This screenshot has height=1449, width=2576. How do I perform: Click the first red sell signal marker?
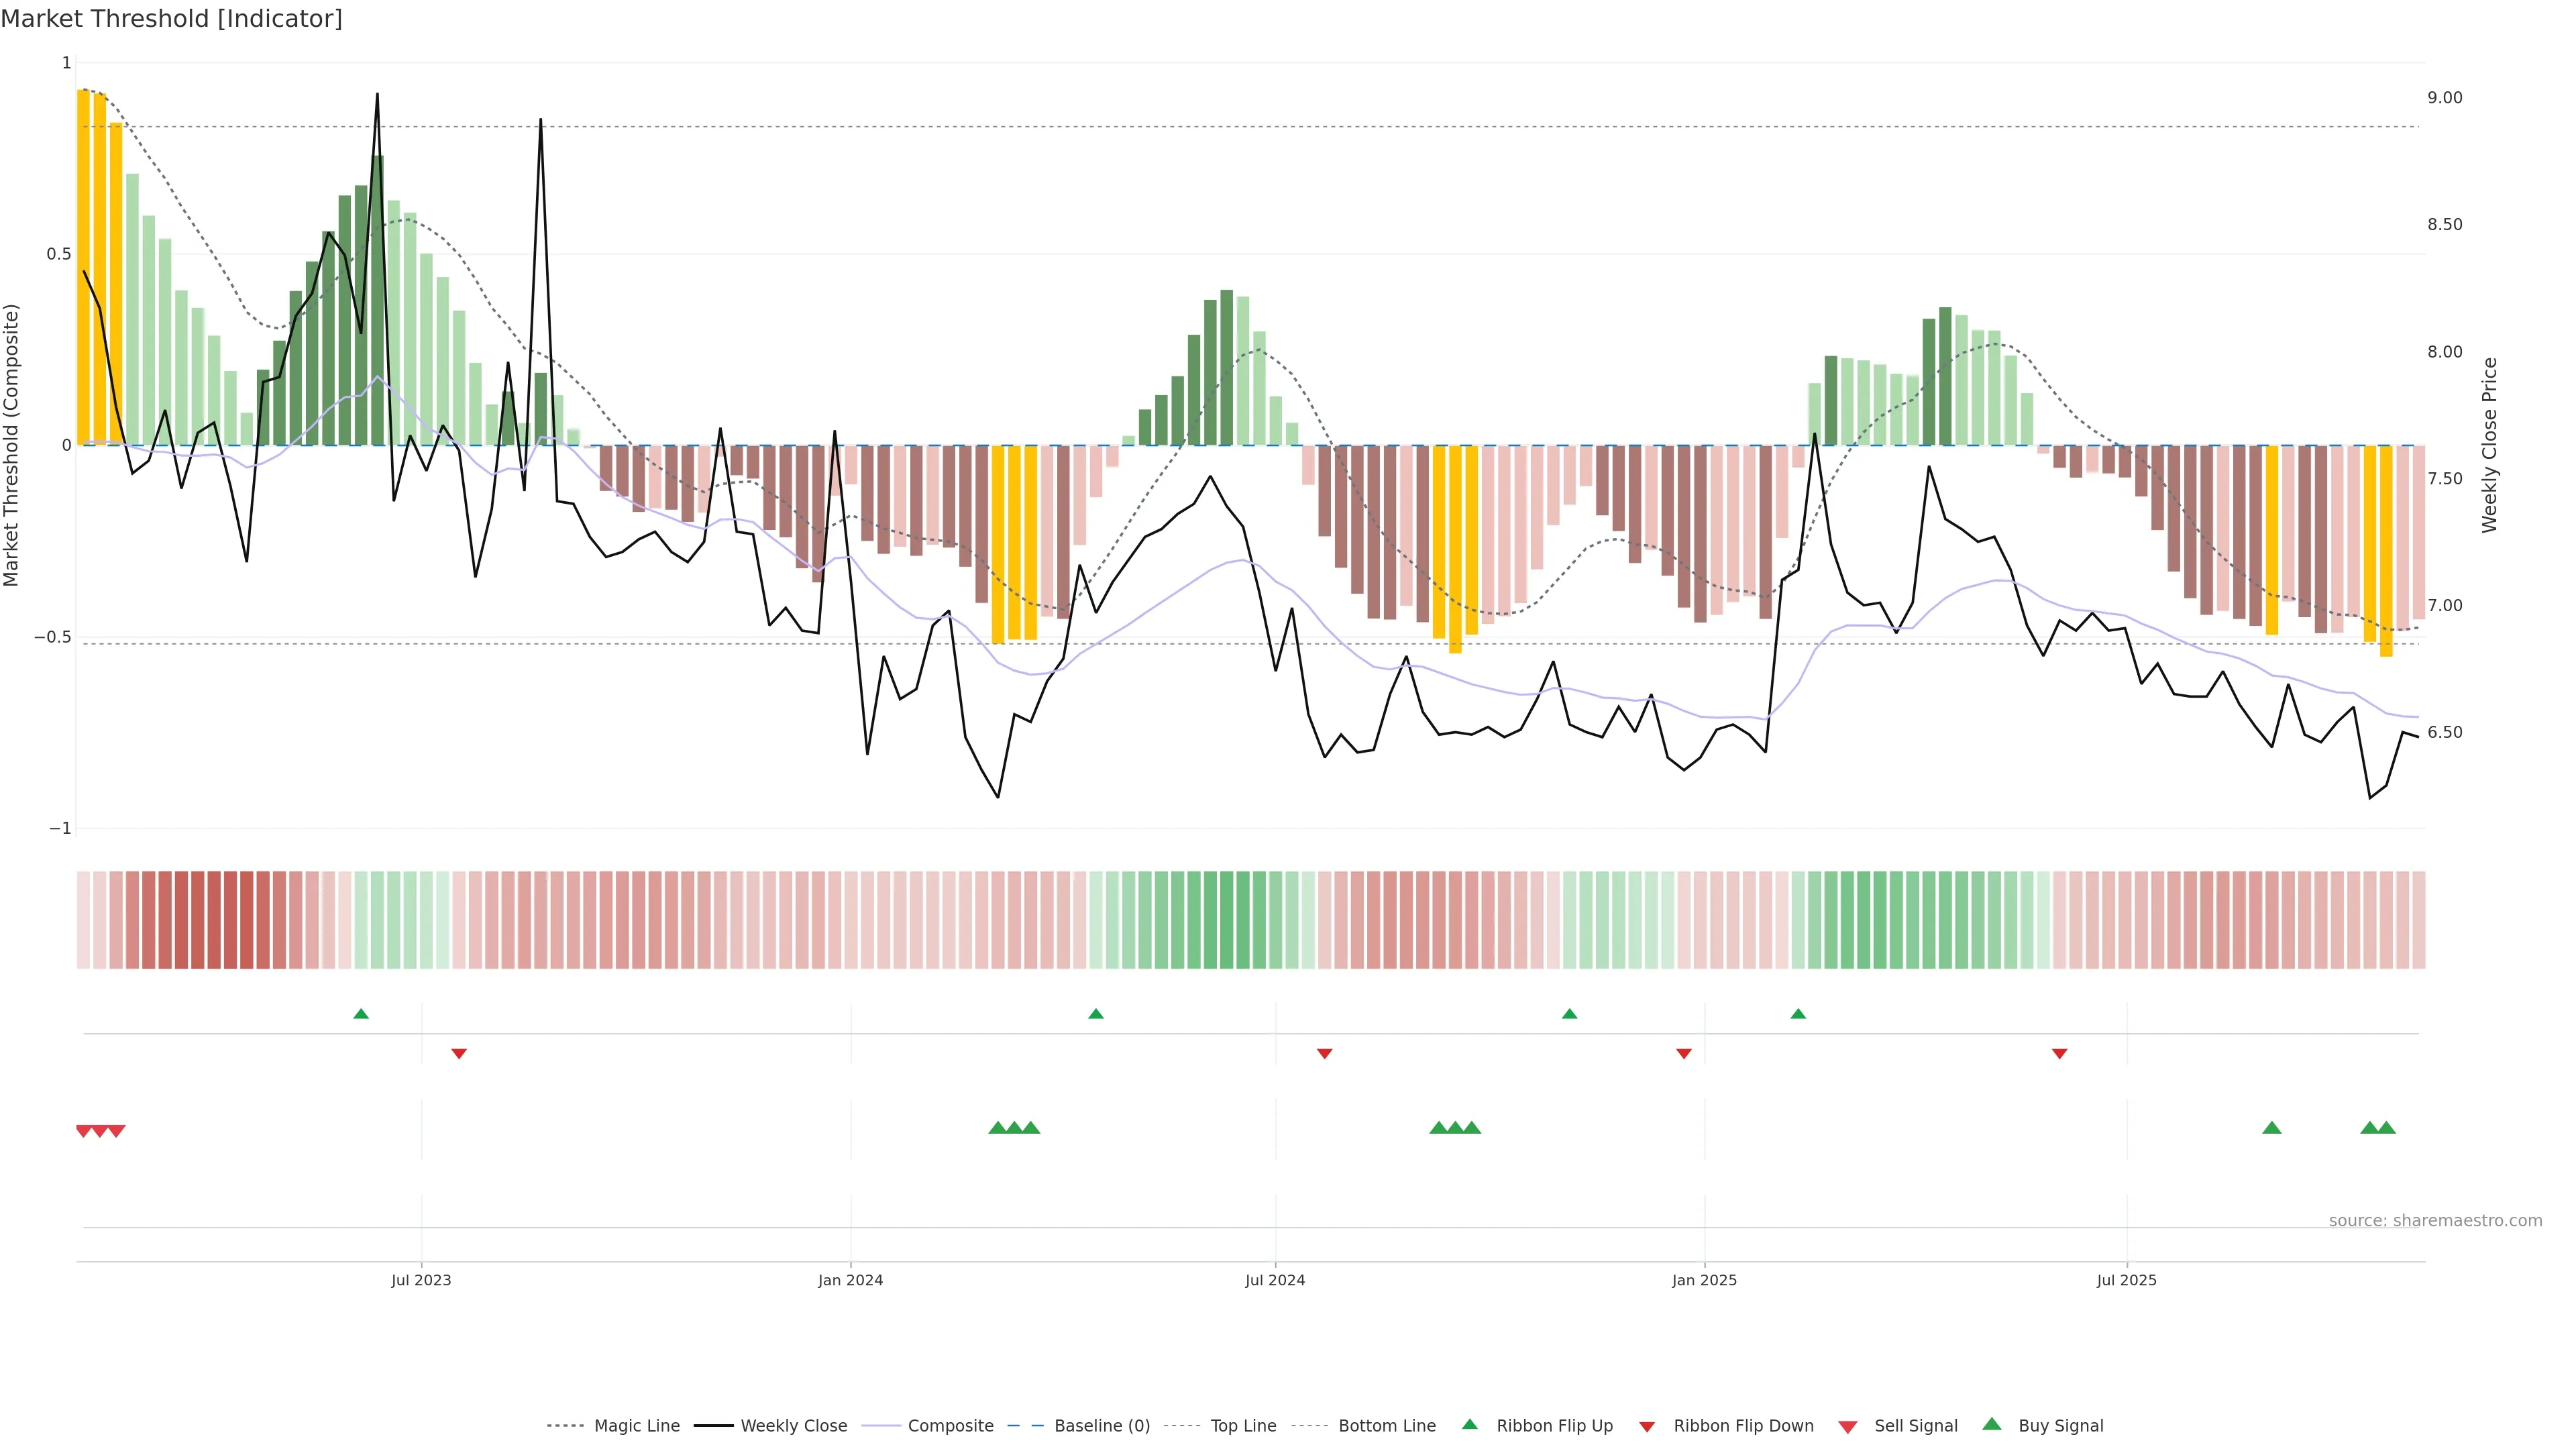point(84,1131)
